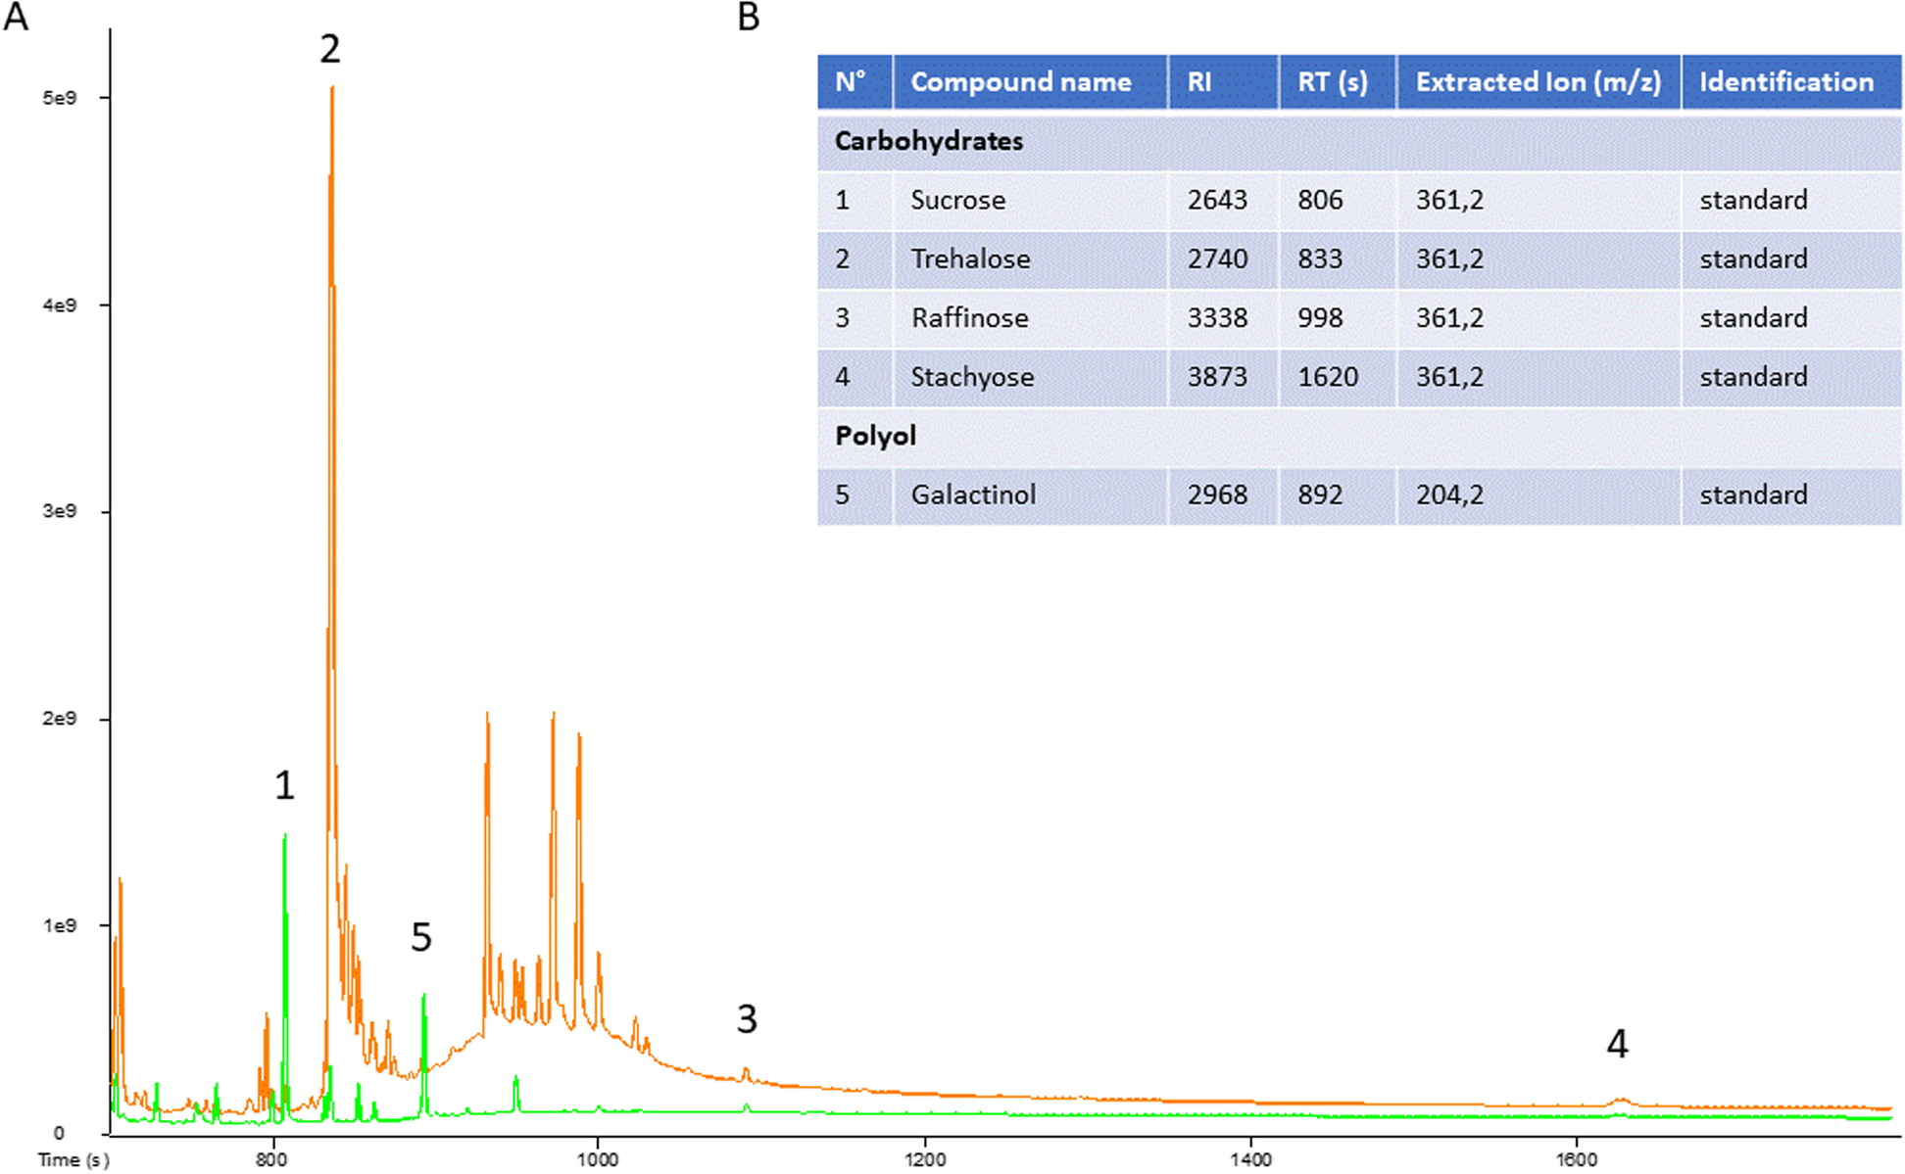The height and width of the screenshot is (1174, 1905).
Task: Click row number 5 in the table
Action: tap(842, 494)
